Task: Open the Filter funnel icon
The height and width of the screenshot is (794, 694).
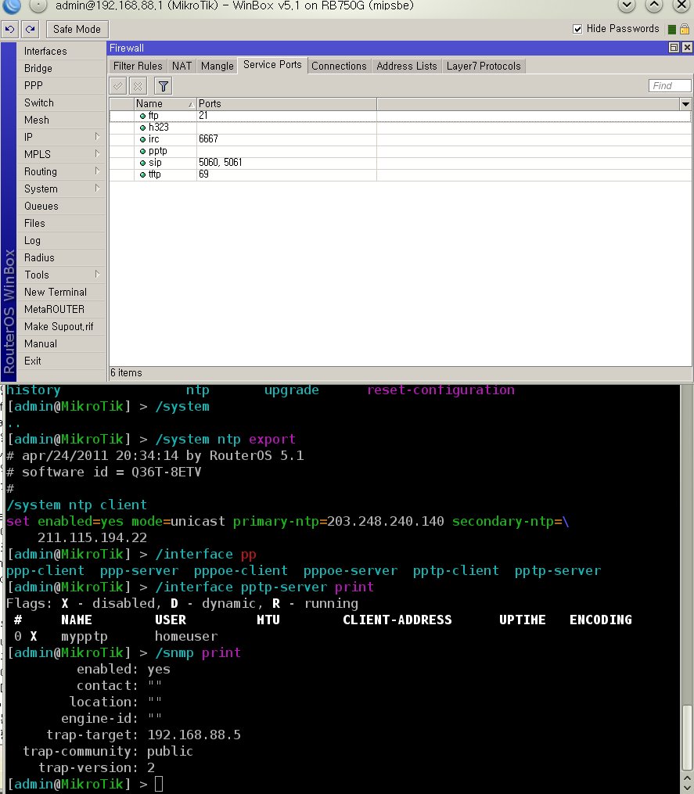Action: [163, 86]
